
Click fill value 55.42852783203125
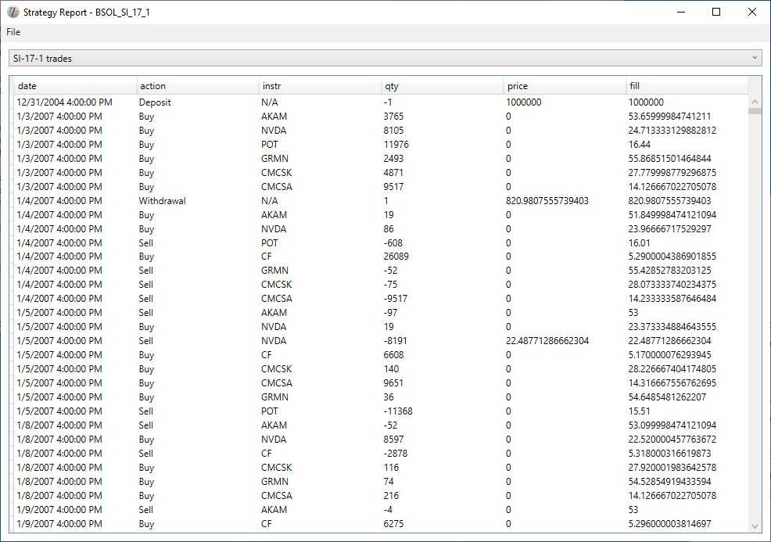tap(669, 271)
